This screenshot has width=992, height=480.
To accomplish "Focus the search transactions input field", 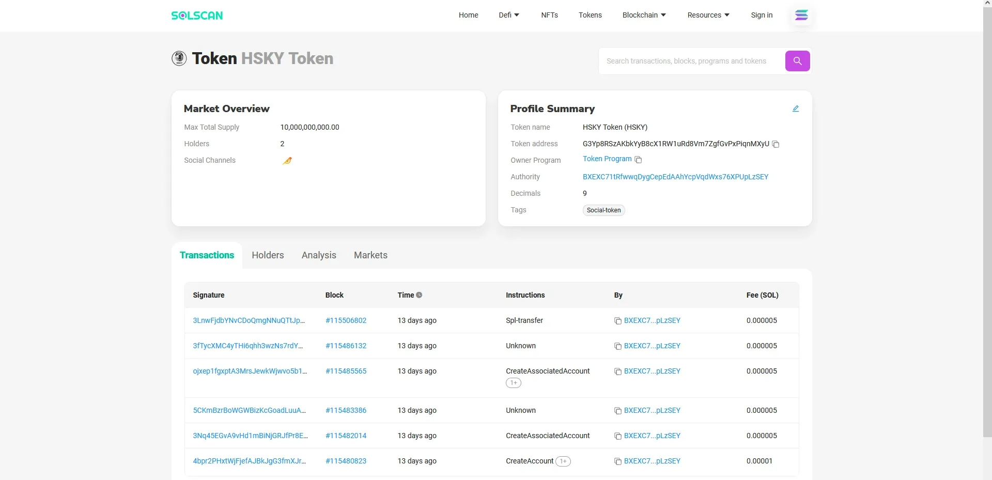I will (692, 61).
